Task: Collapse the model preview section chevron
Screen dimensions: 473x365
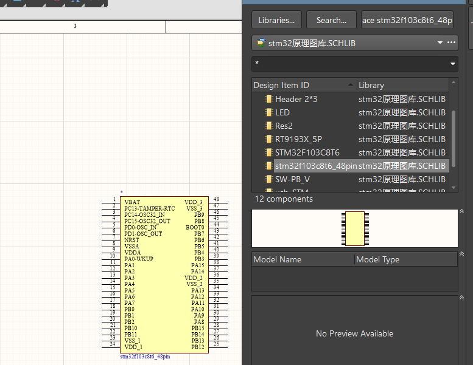Action: 461,298
